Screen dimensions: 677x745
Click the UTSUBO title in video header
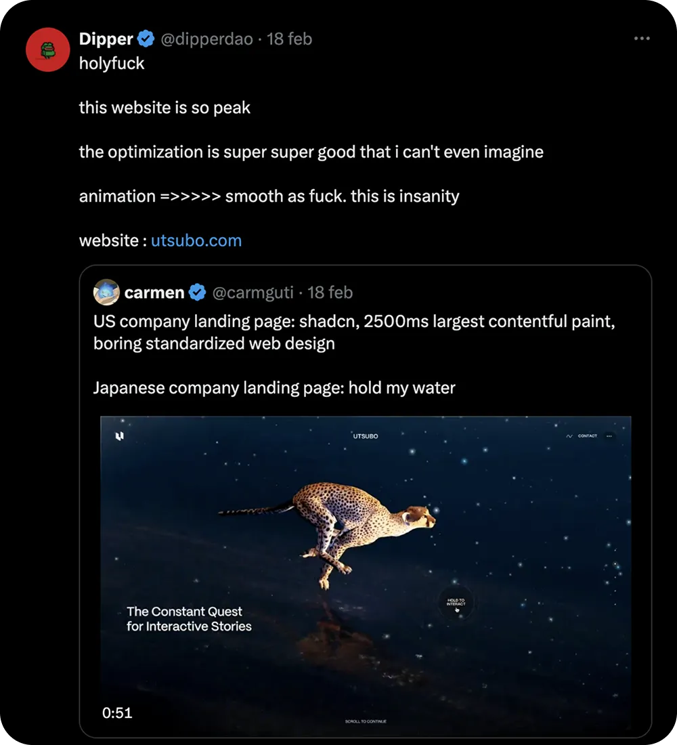[x=366, y=436]
